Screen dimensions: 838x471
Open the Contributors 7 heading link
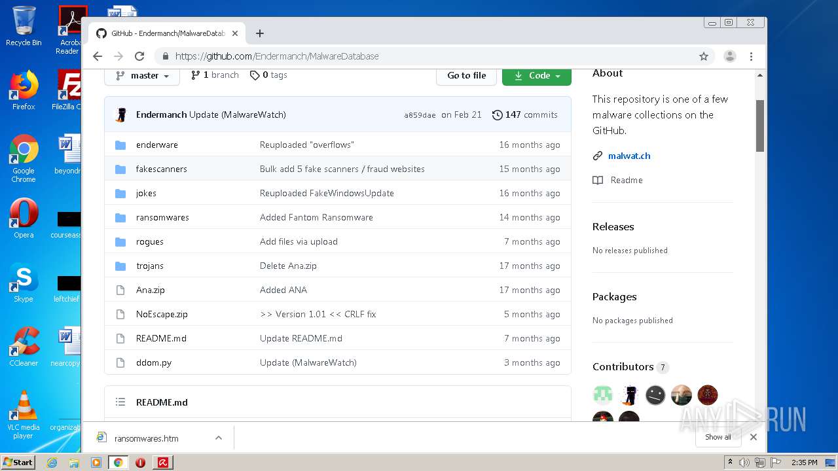coord(630,367)
